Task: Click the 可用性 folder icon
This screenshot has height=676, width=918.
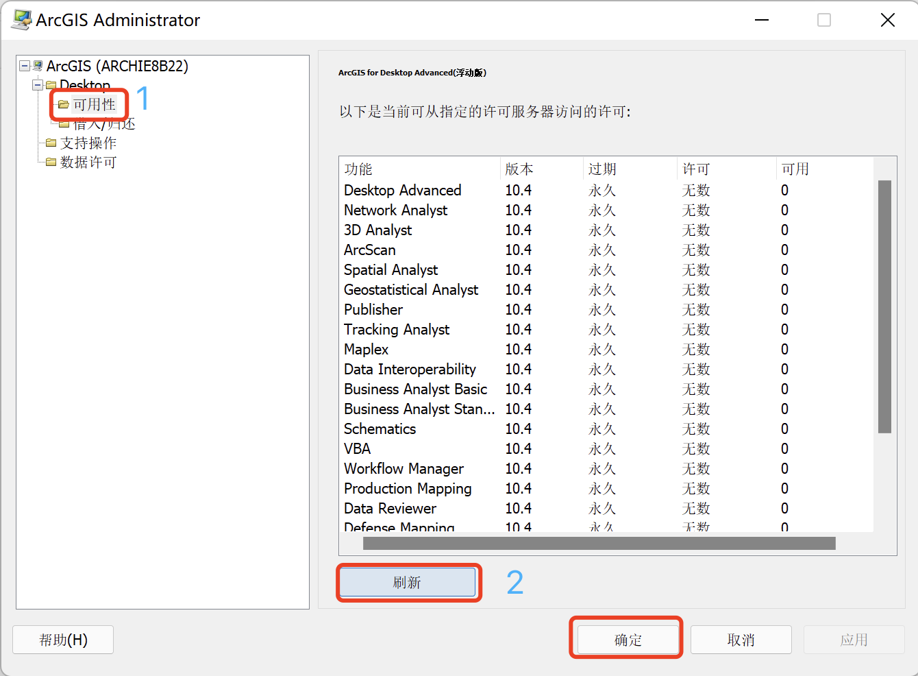Action: pos(64,104)
